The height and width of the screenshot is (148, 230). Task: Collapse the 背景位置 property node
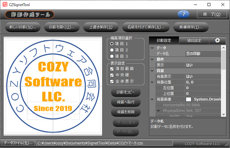[152, 82]
